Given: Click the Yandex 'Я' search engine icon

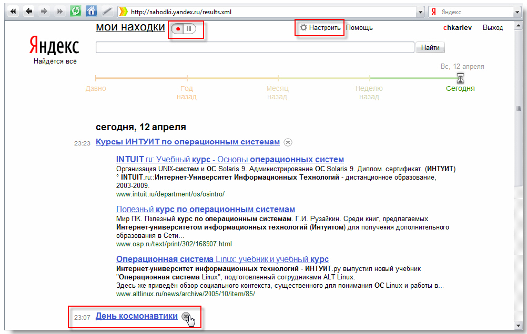Looking at the screenshot, I should click(433, 12).
